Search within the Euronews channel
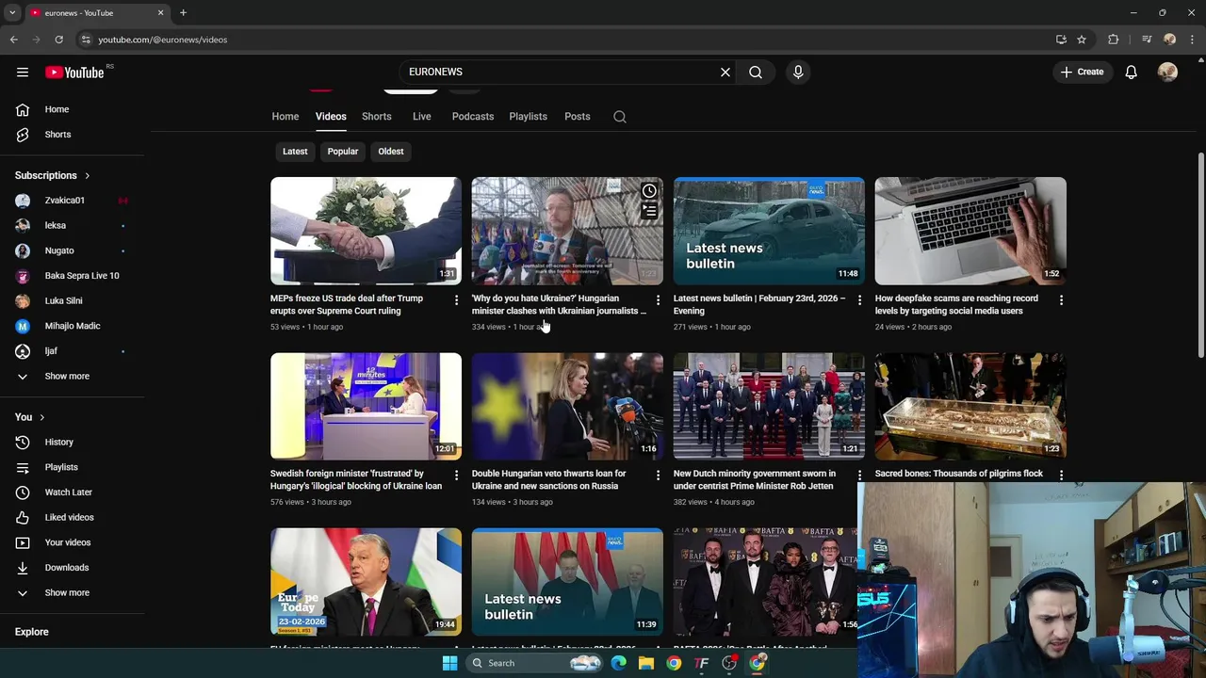 click(620, 117)
